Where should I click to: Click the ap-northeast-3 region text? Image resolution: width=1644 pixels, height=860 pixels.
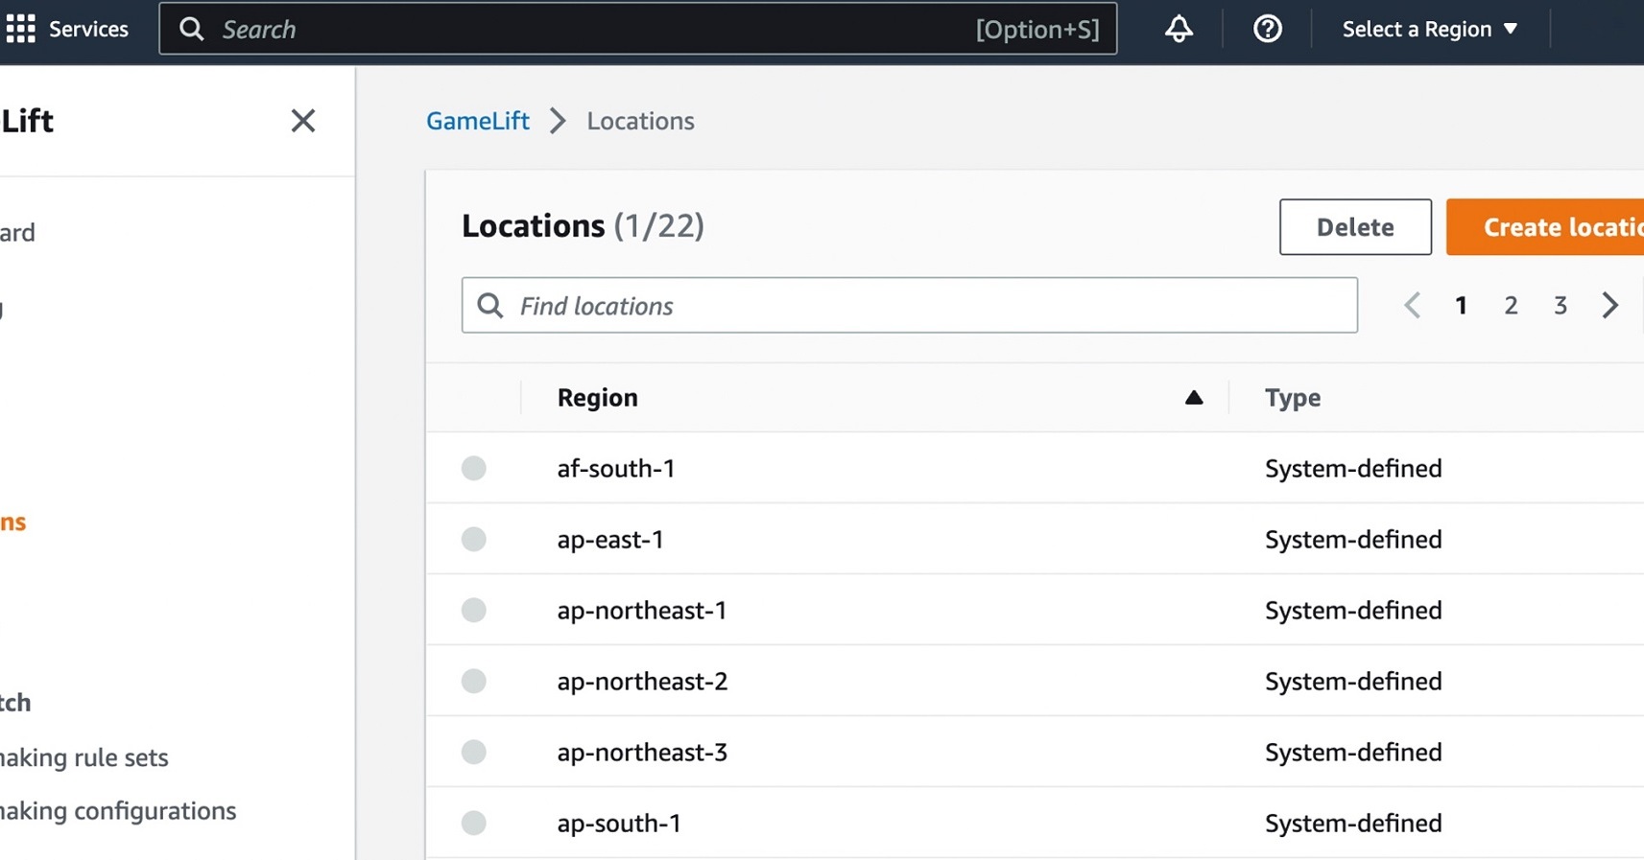(642, 752)
